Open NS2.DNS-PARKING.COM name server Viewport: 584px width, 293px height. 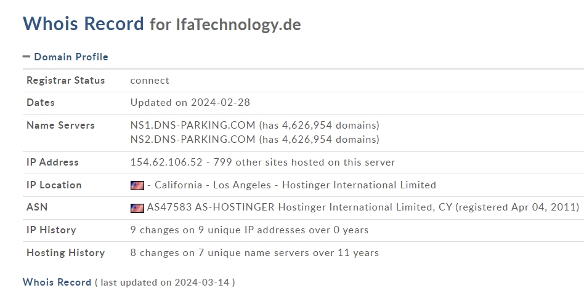[193, 139]
